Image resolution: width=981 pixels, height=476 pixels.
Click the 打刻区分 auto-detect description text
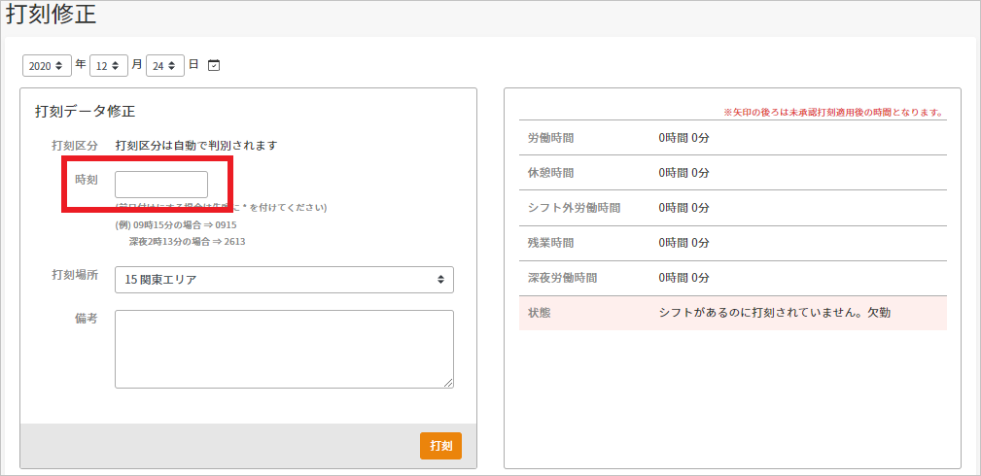pyautogui.click(x=196, y=146)
